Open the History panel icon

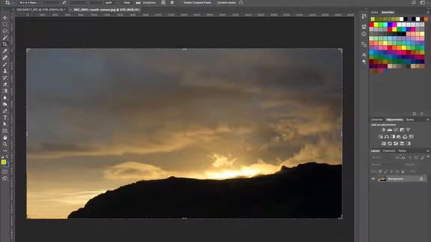click(x=364, y=16)
